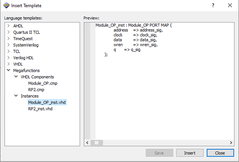Collapse the VHDL Components subtree
The width and height of the screenshot is (239, 162).
(16, 77)
